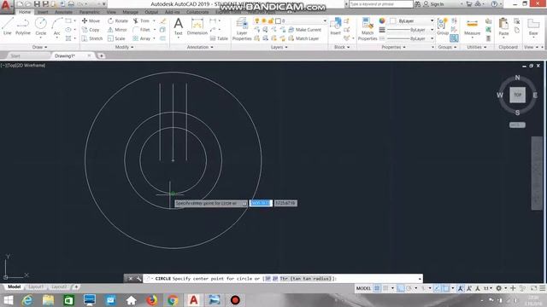Activate the Mirror command

tap(117, 30)
